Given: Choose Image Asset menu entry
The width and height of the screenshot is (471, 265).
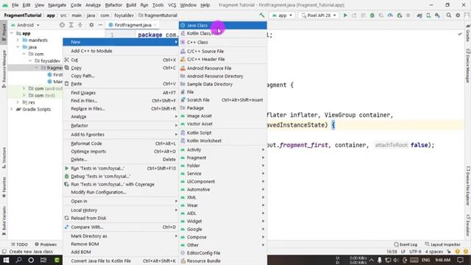Looking at the screenshot, I should [222, 116].
